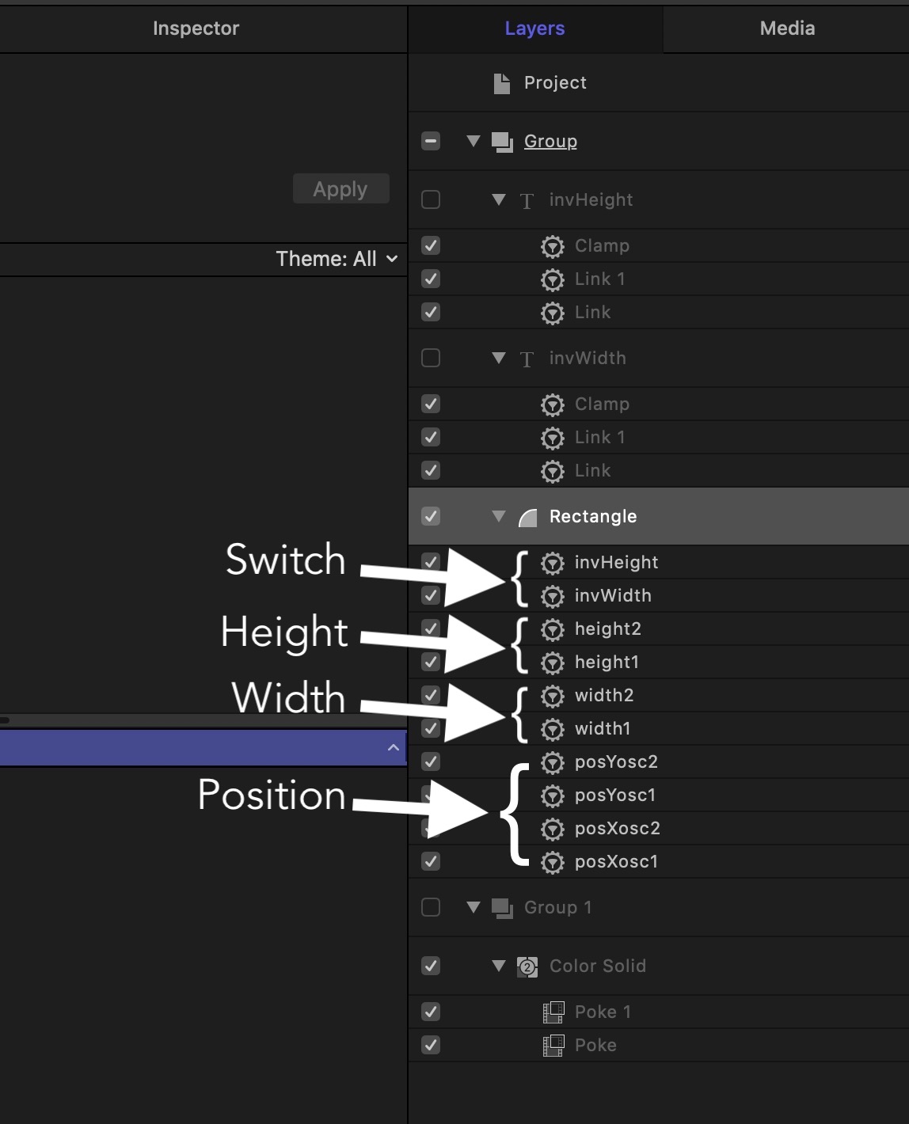This screenshot has width=909, height=1124.
Task: Click the Rectangle shape icon
Action: pos(527,518)
